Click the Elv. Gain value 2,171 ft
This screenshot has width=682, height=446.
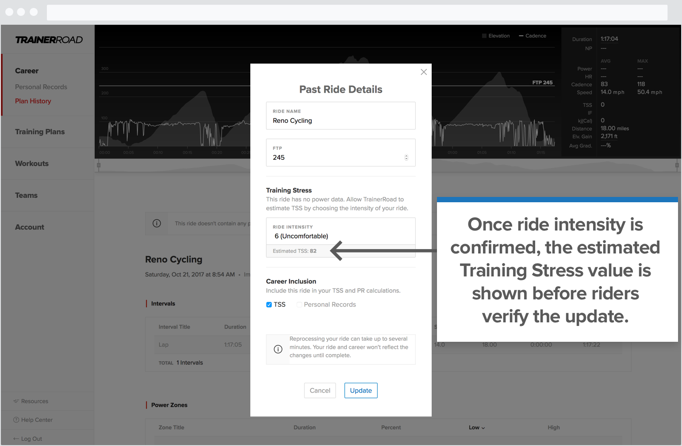pos(609,136)
